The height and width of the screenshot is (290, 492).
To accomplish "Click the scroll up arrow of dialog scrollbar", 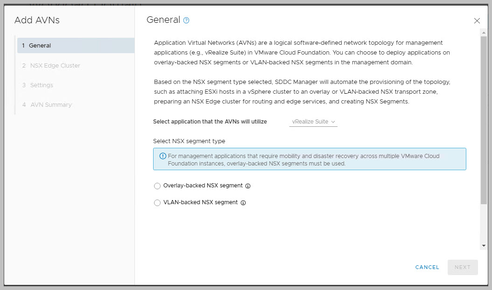I will coord(484,32).
